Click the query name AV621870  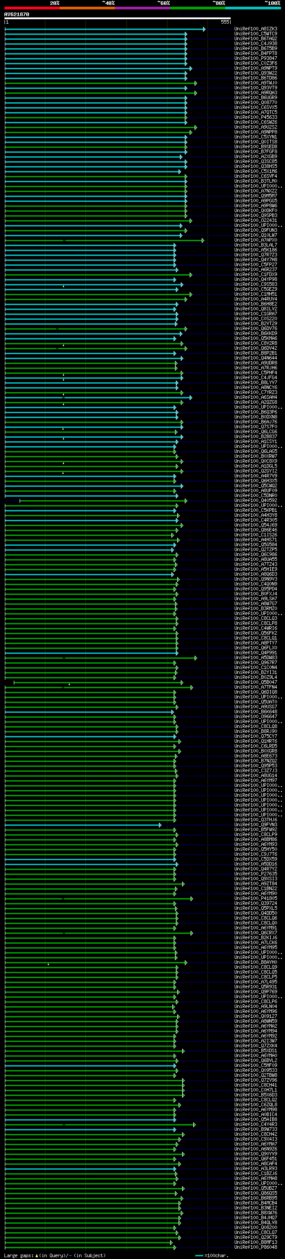[x=16, y=14]
